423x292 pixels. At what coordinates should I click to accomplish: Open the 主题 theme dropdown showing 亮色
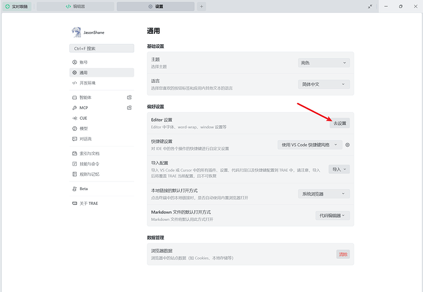(x=324, y=63)
